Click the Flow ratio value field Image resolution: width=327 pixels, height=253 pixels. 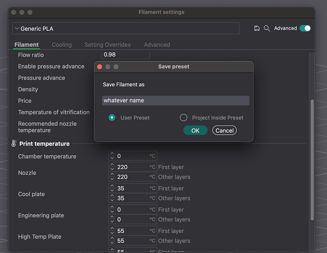125,55
